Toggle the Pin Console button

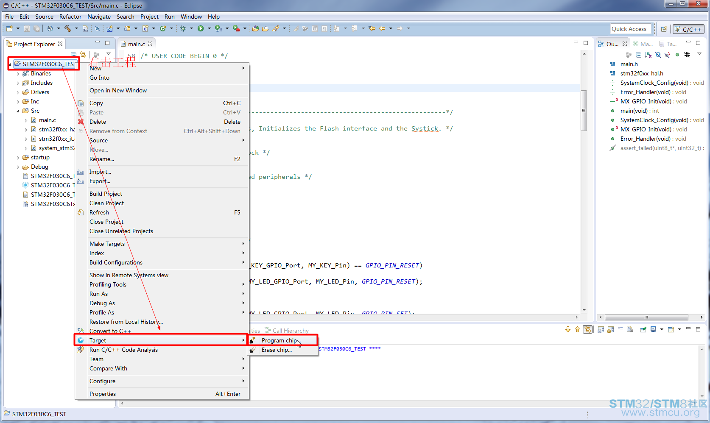(643, 329)
